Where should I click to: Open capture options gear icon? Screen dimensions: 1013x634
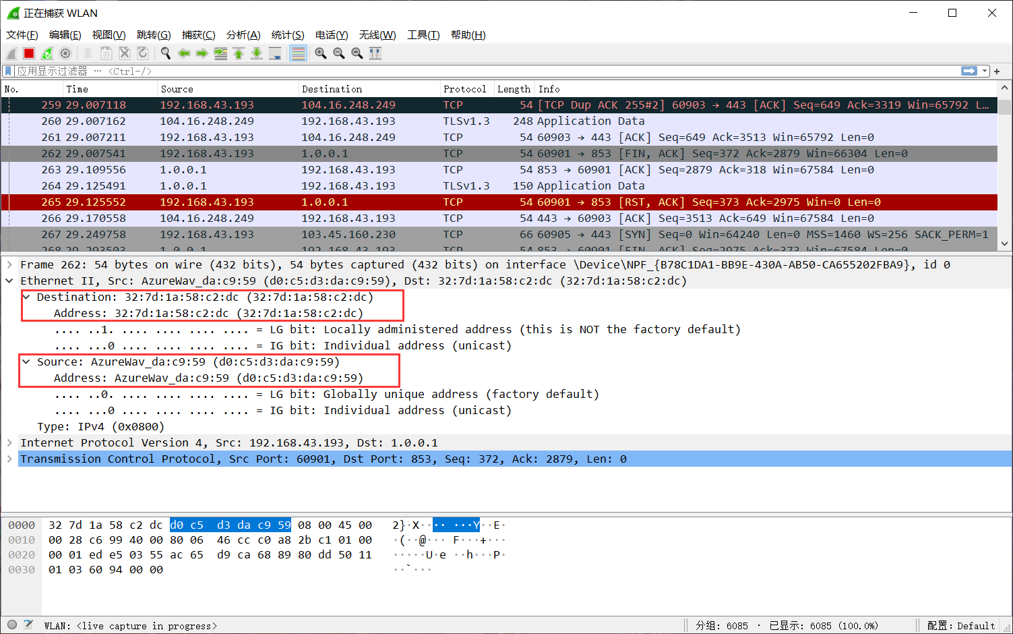65,53
